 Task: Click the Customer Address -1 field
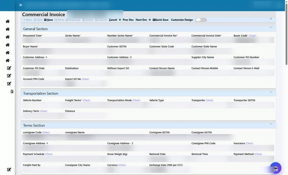click(64, 62)
